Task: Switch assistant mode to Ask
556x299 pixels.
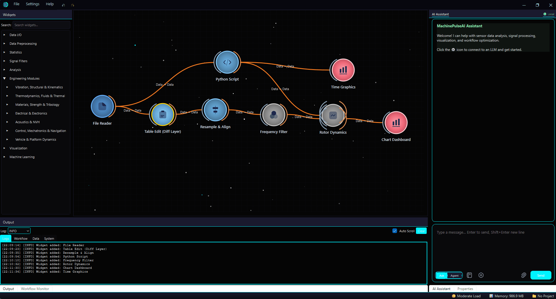Action: click(442, 275)
